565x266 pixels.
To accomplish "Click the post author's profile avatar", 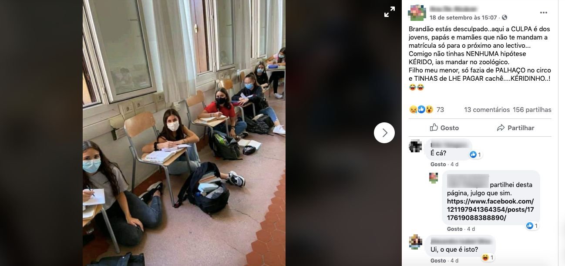I will point(417,13).
